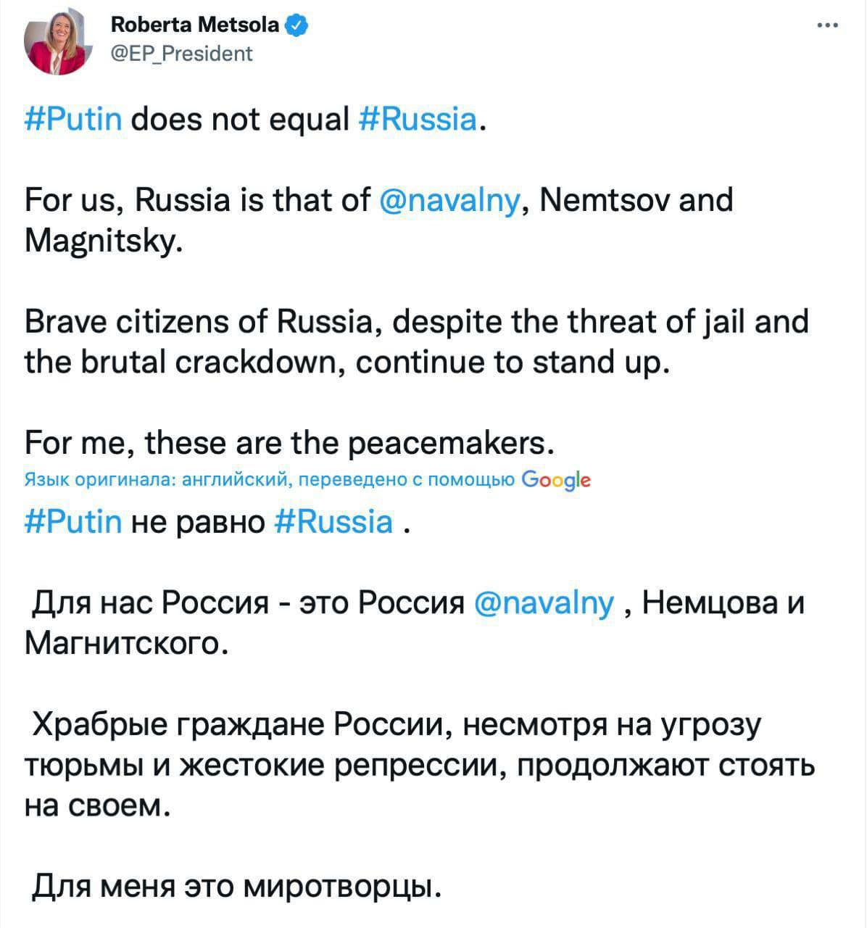The height and width of the screenshot is (928, 867).
Task: Click the #Russia hashtag in the Russian translation
Action: click(336, 521)
